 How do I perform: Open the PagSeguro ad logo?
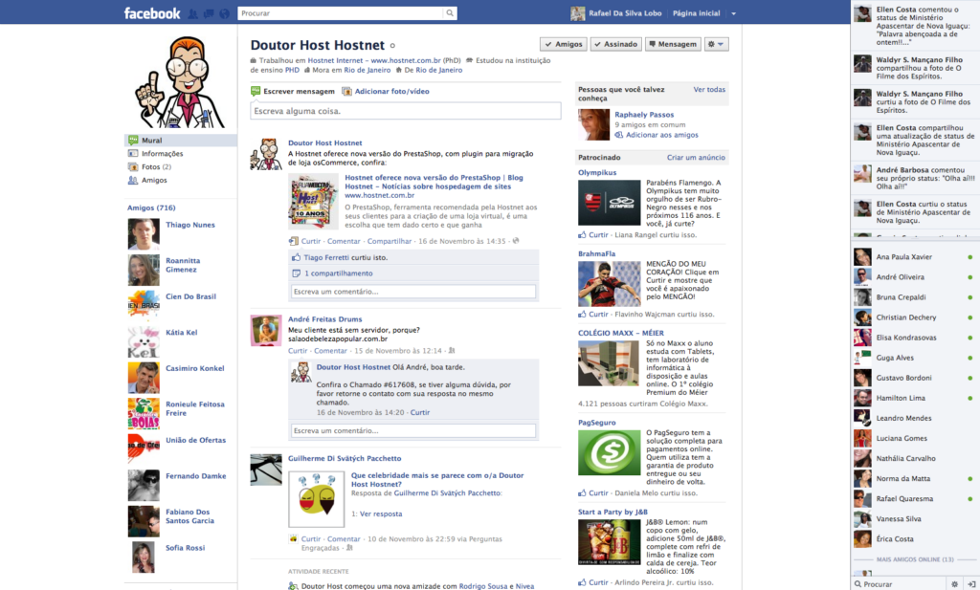tap(610, 452)
